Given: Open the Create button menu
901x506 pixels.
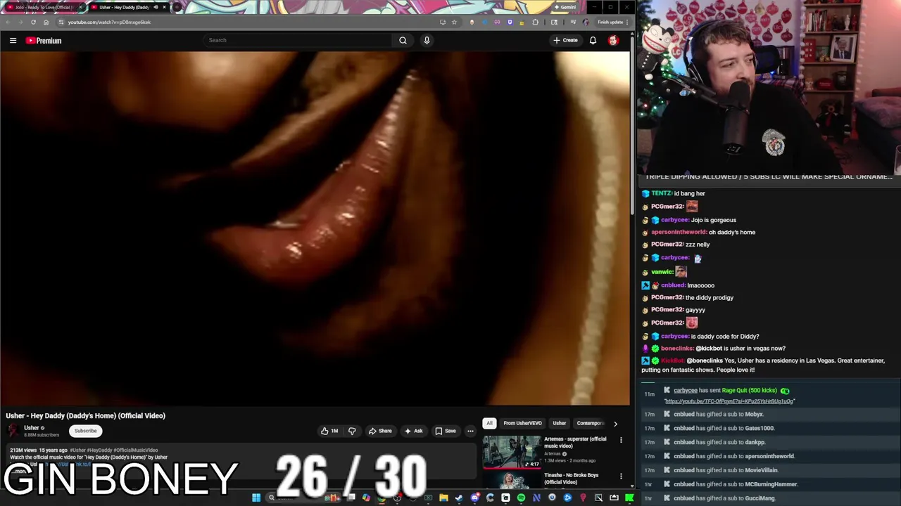Looking at the screenshot, I should click(566, 40).
